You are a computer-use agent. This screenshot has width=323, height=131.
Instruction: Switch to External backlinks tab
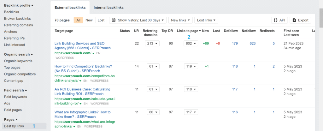point(70,8)
